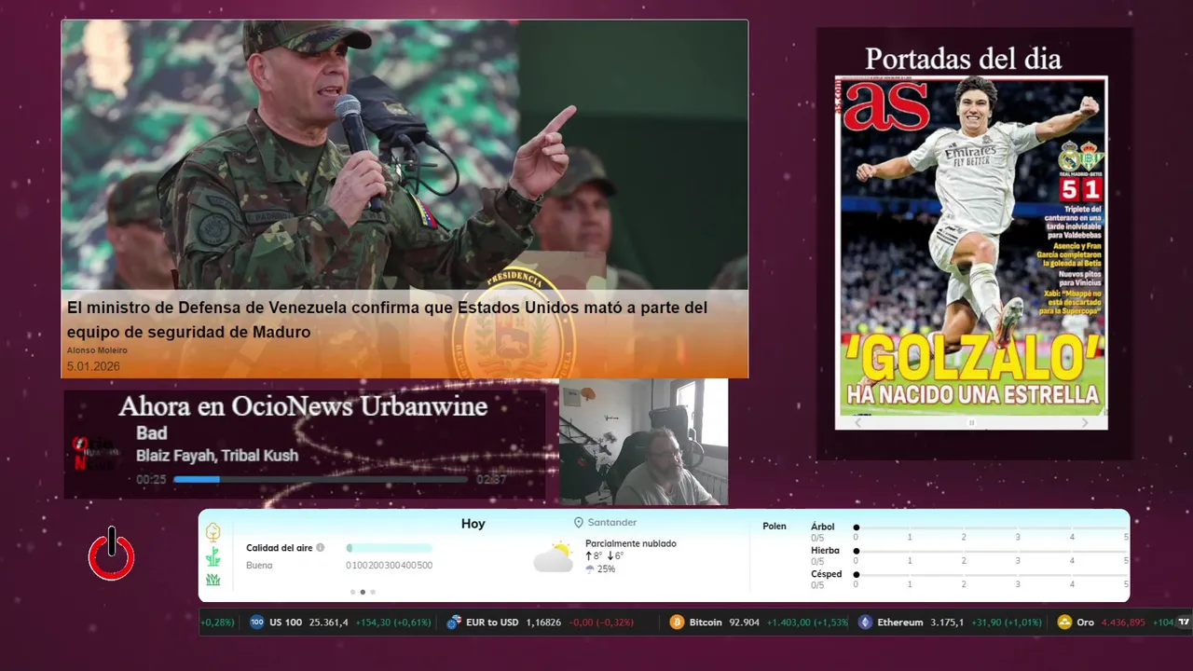Screen dimensions: 1193x671
Task: Click the air quality info icon
Action: 321,548
